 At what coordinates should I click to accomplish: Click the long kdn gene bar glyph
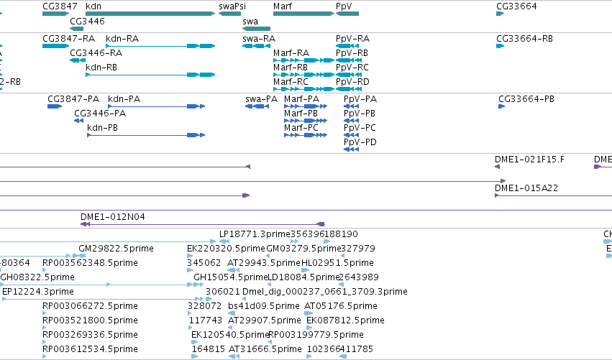[150, 14]
